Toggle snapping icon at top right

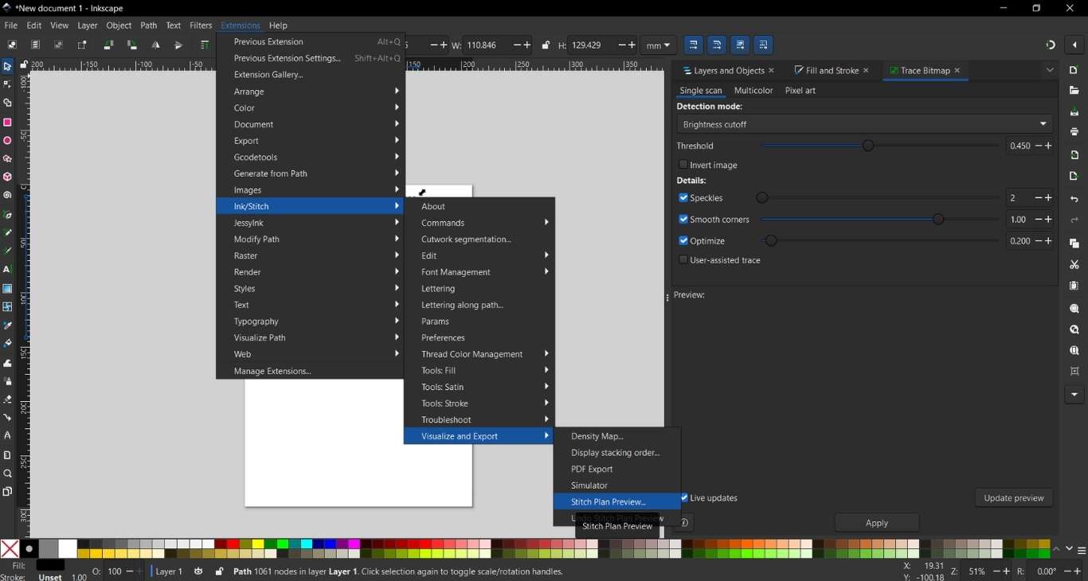1051,45
